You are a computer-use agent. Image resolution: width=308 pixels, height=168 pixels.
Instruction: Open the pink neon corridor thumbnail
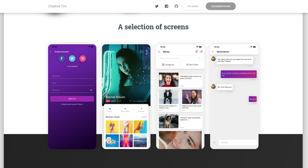click(x=126, y=141)
